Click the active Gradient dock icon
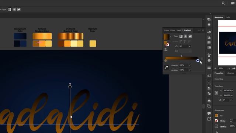Image resolution: width=236 pixels, height=133 pixels. point(209,48)
